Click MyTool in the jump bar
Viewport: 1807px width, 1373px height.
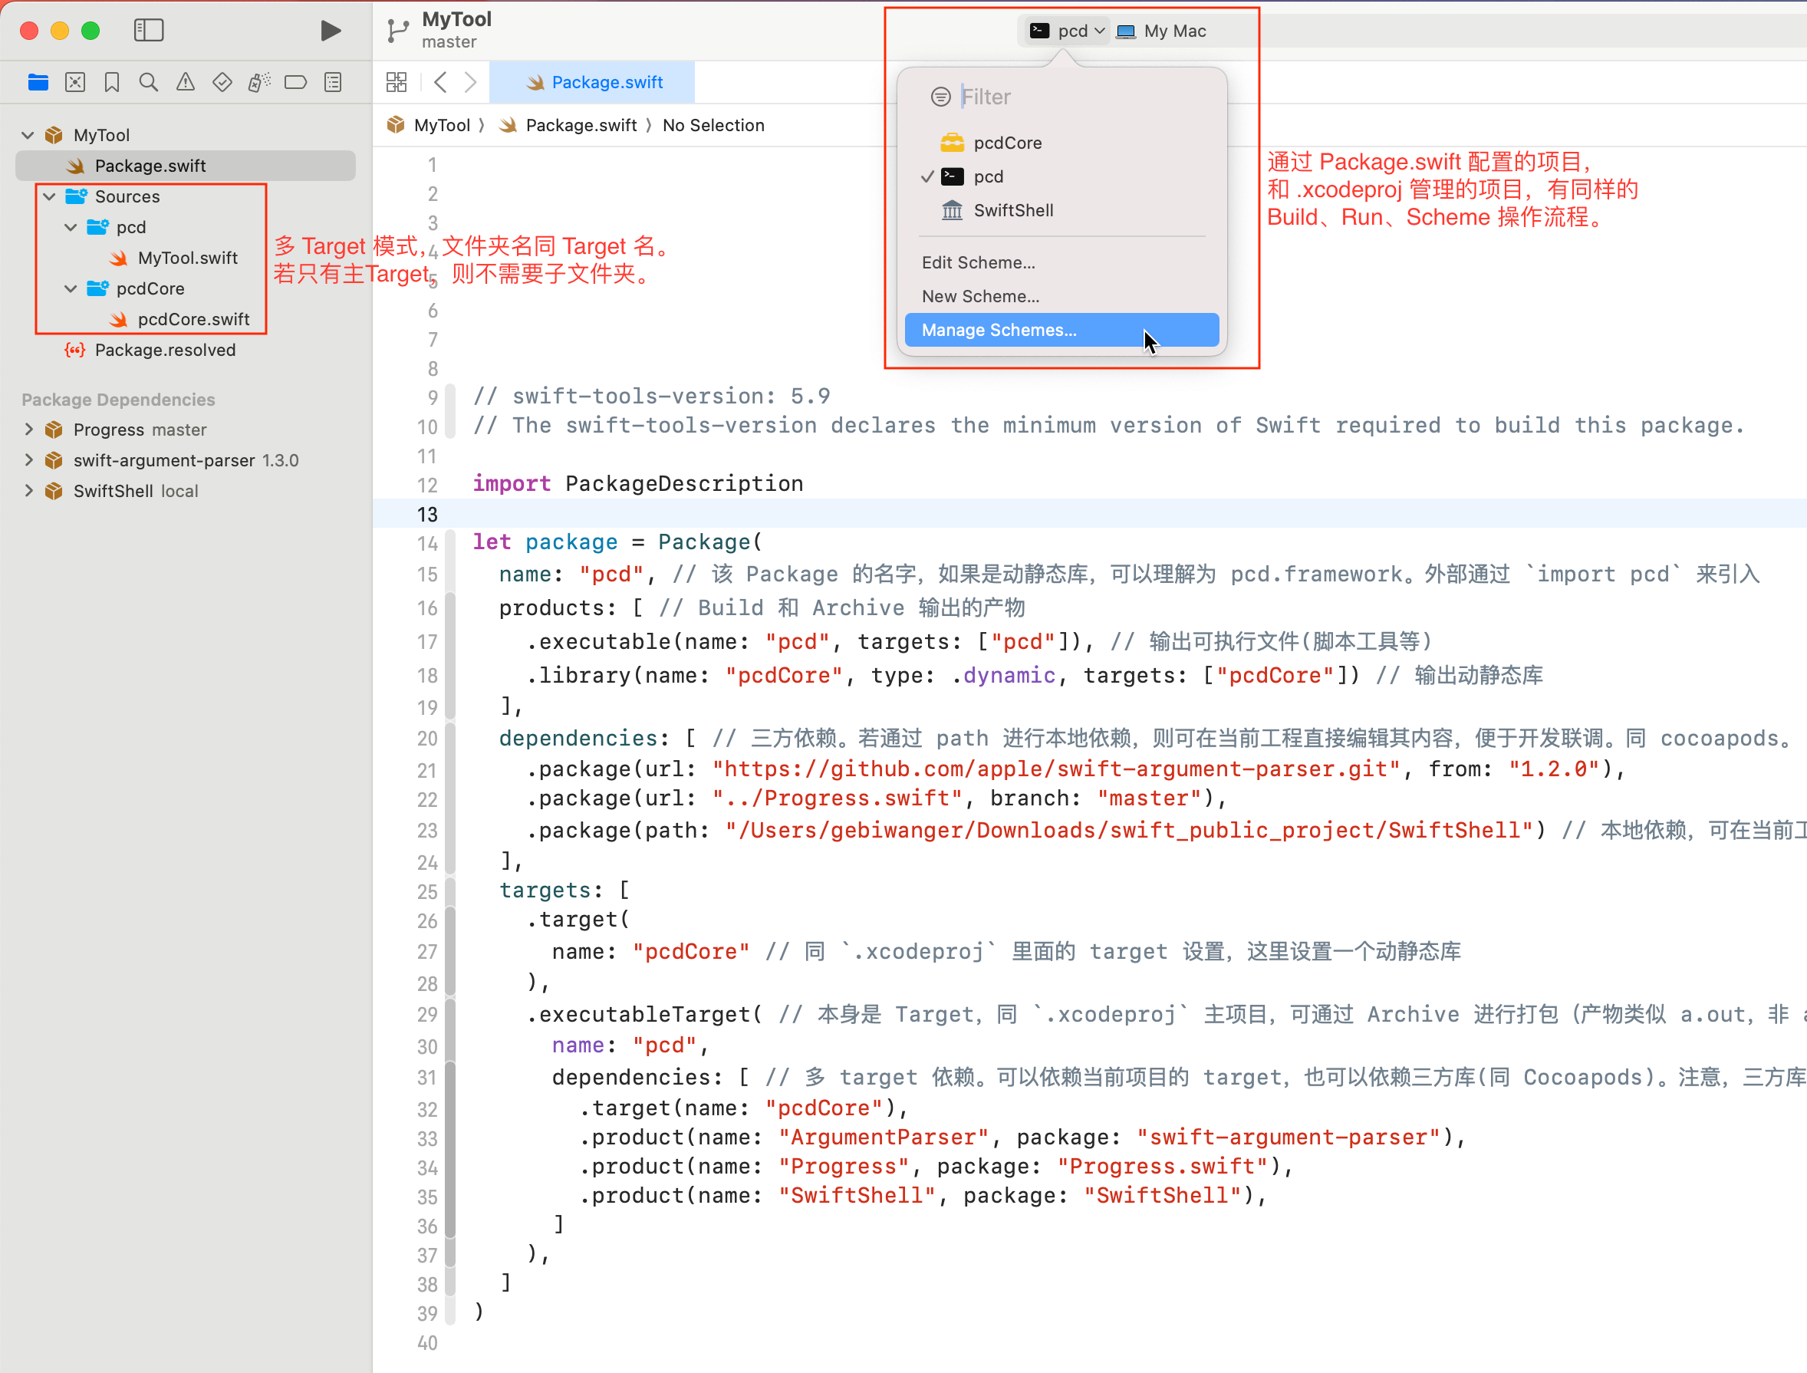(441, 126)
